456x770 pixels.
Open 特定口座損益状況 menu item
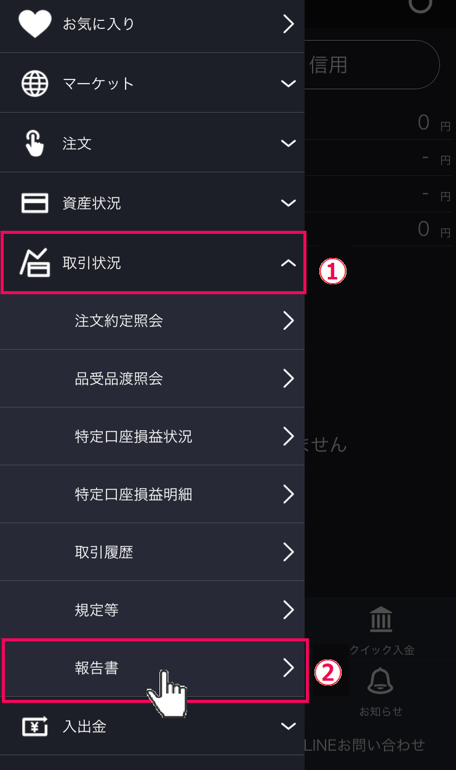[152, 436]
